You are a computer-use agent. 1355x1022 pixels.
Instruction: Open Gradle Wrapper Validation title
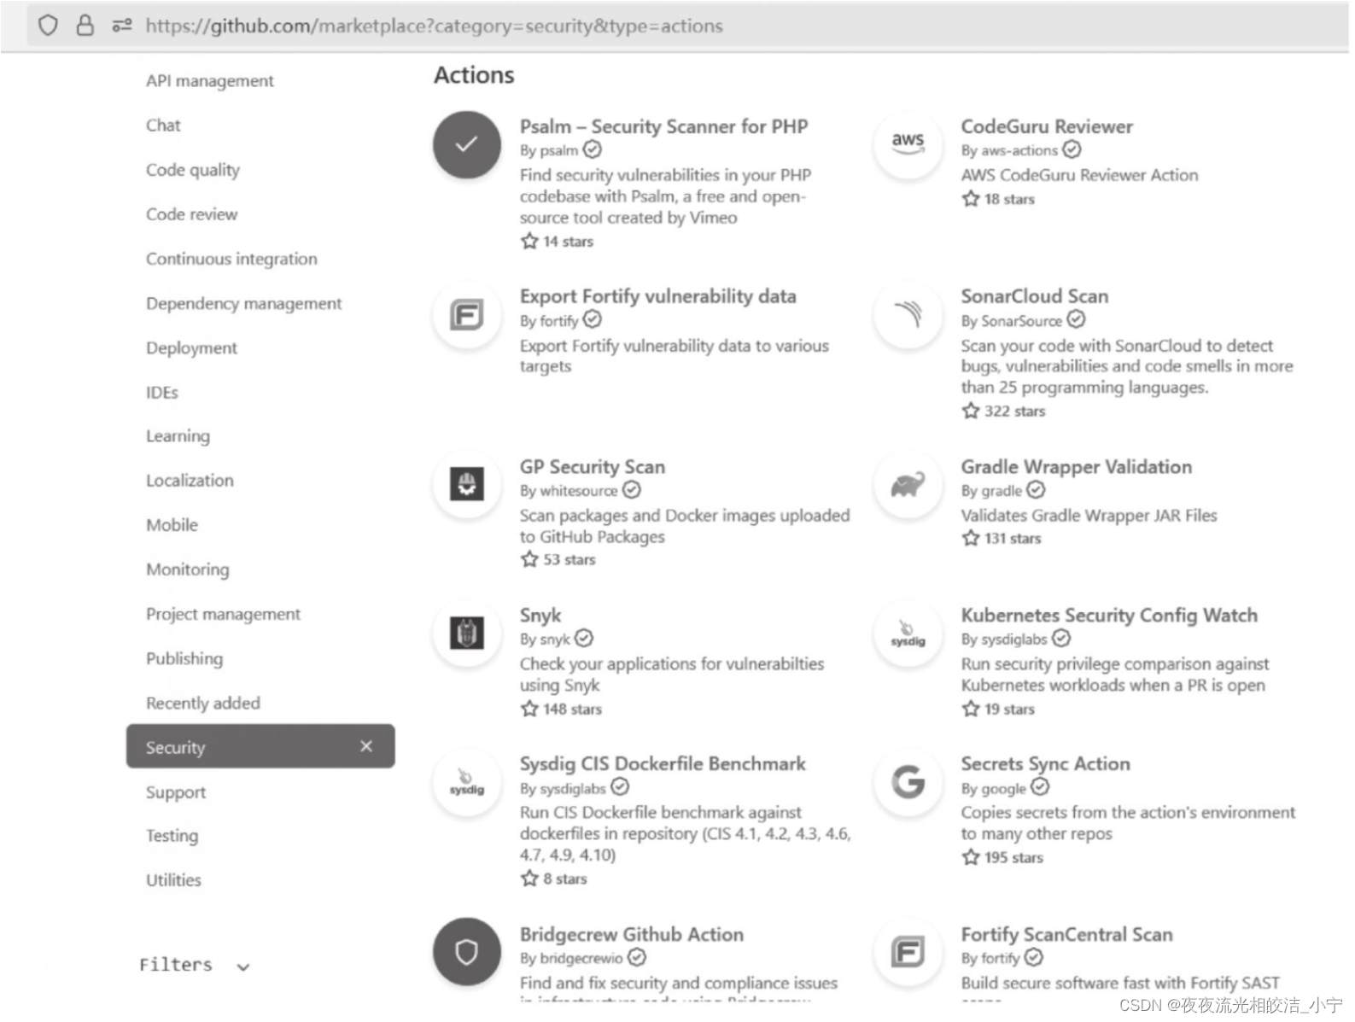tap(1077, 467)
